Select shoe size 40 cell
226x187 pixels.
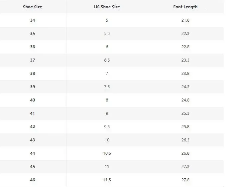[x=33, y=100]
